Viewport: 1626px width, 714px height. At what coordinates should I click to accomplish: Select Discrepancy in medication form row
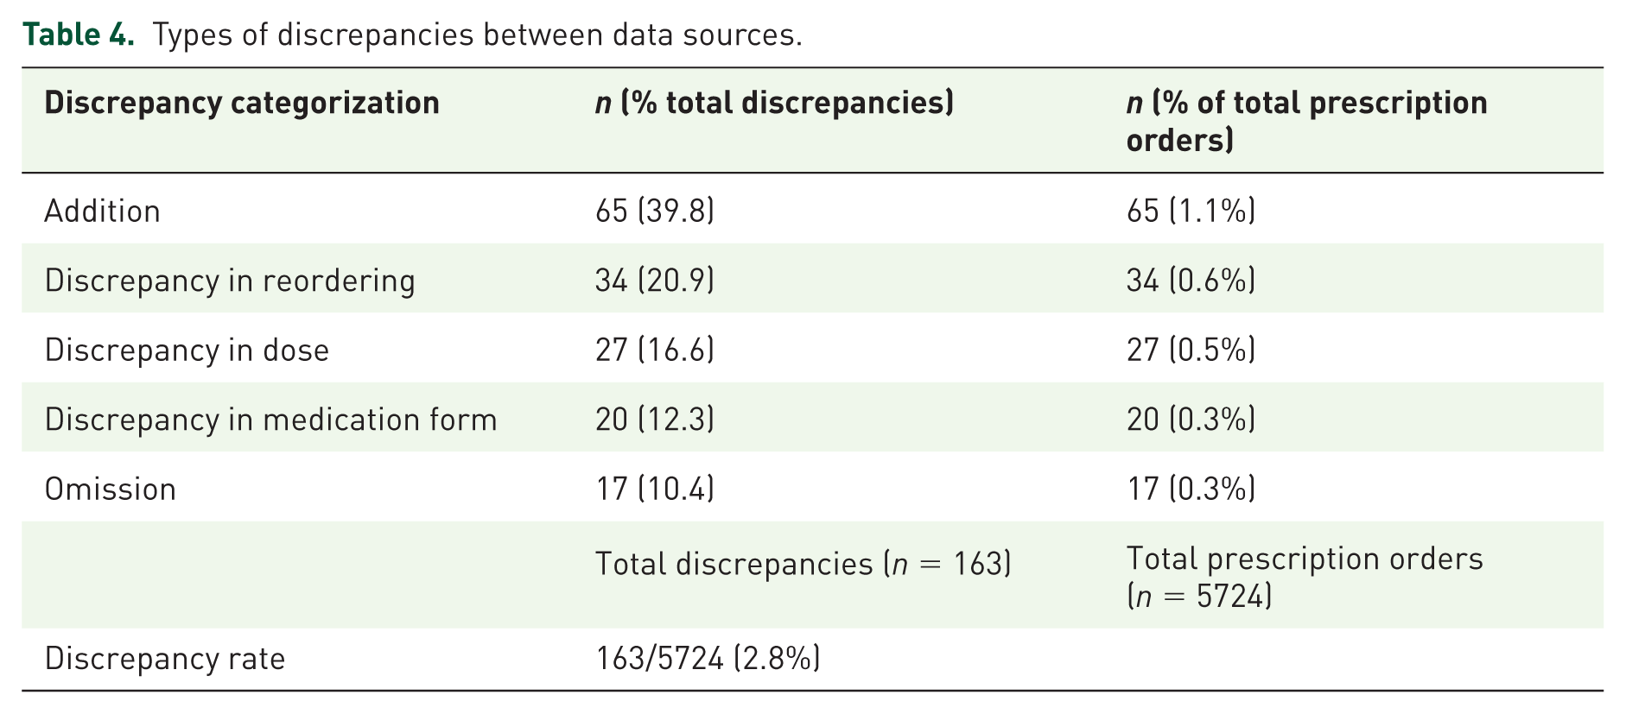812,417
